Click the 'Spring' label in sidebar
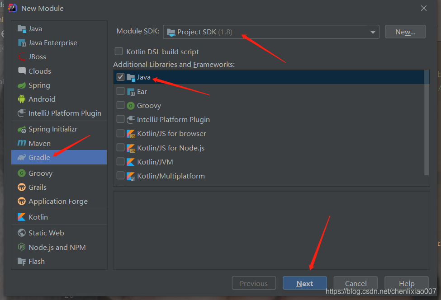Image resolution: width=441 pixels, height=300 pixels. (x=39, y=85)
